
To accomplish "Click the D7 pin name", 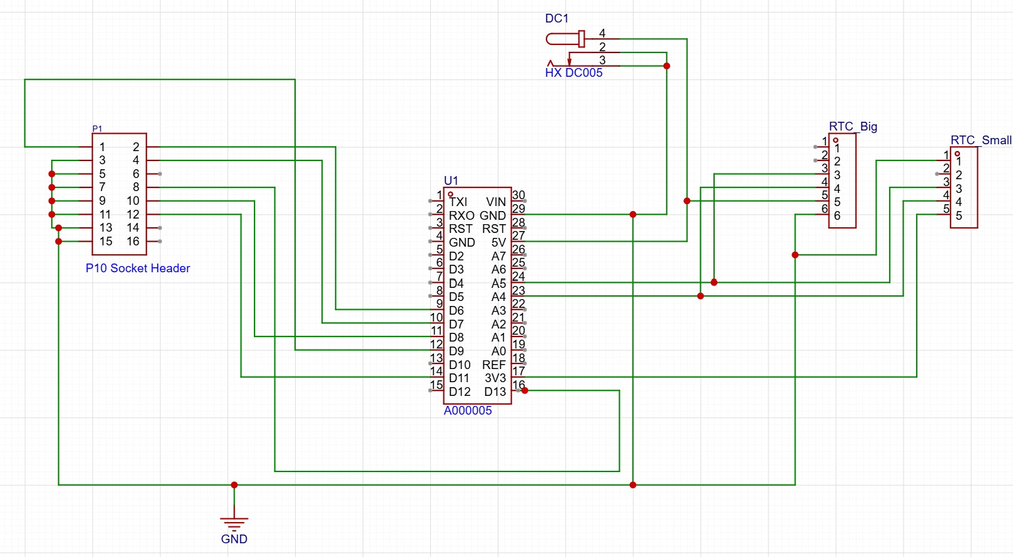I will 456,325.
